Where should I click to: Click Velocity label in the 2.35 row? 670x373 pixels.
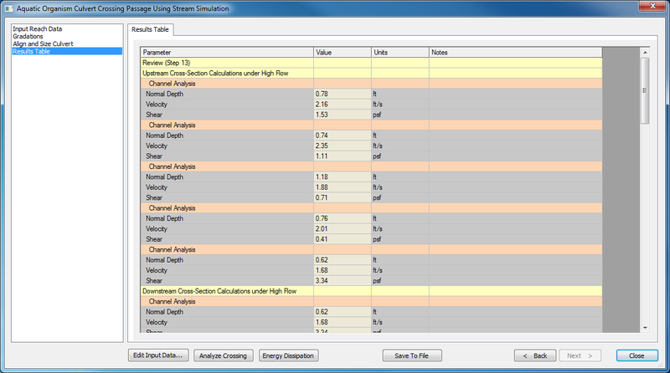157,146
